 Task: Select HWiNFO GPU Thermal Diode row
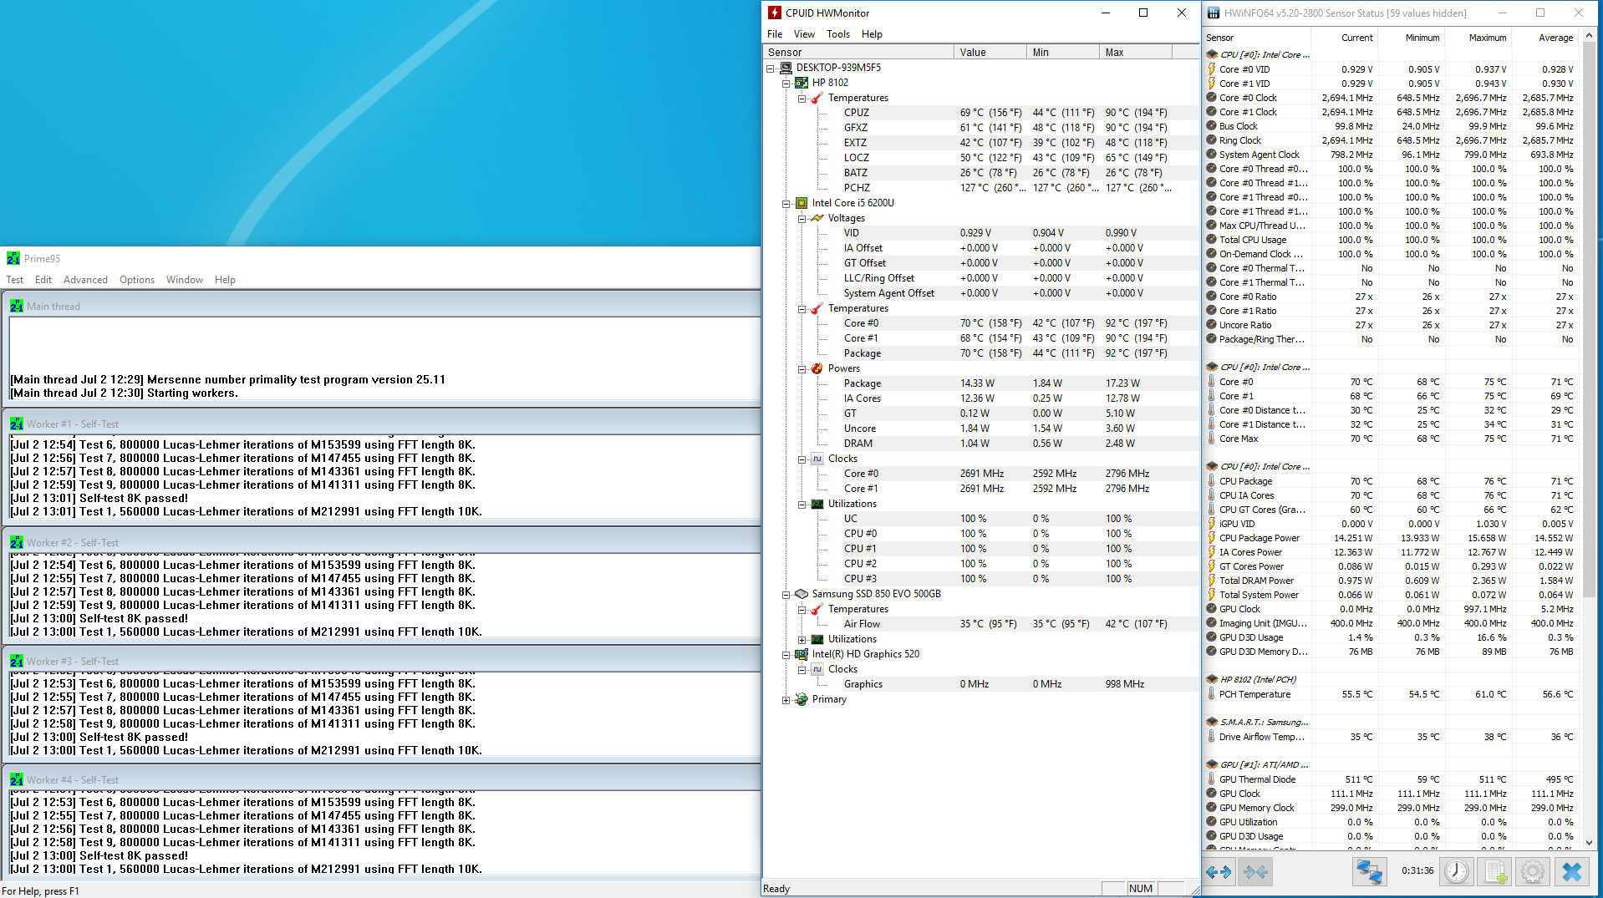(x=1391, y=779)
